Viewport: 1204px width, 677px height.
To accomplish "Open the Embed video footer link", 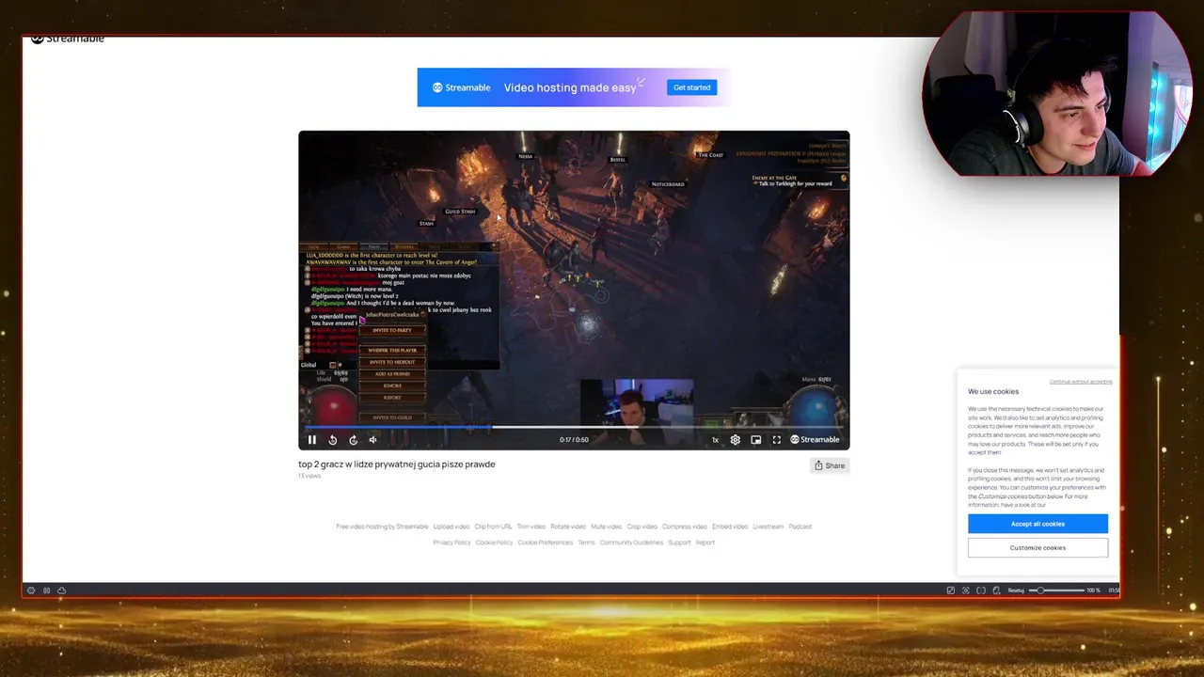I will (730, 527).
